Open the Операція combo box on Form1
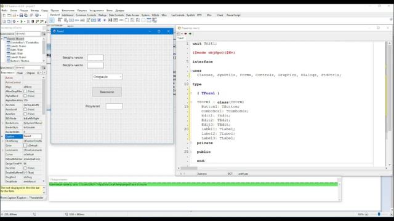The image size is (394, 221). pyautogui.click(x=121, y=77)
